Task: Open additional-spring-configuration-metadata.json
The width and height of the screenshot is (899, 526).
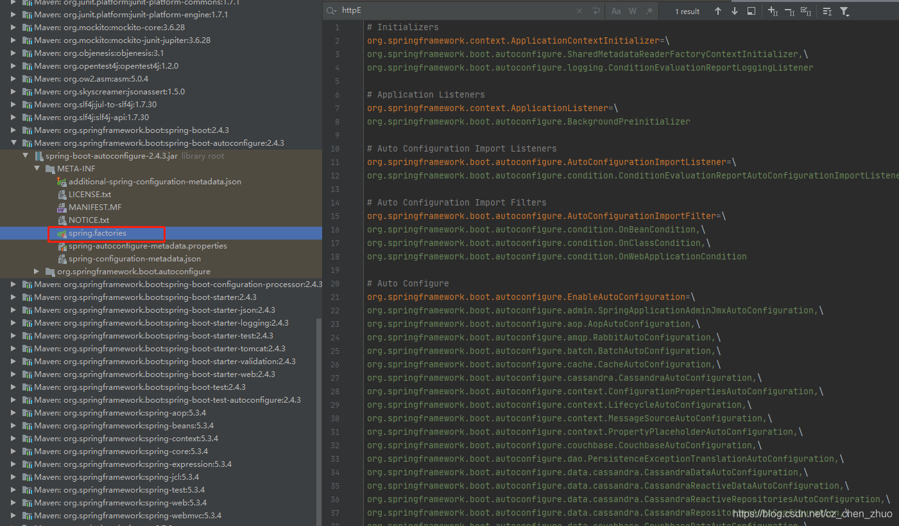Action: pos(155,182)
